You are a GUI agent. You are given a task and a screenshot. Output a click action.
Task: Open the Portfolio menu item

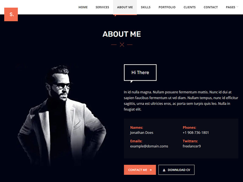[167, 7]
